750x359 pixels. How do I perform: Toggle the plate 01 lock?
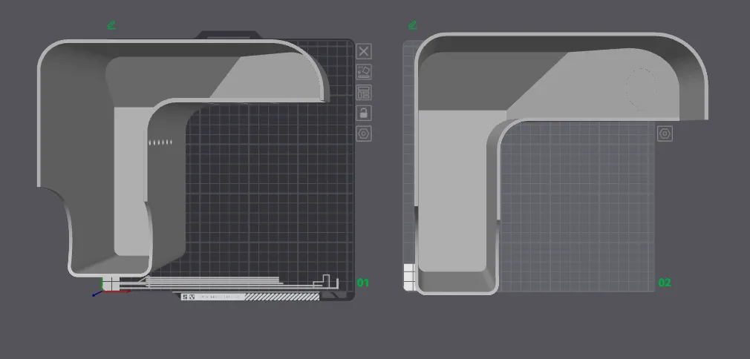(364, 113)
